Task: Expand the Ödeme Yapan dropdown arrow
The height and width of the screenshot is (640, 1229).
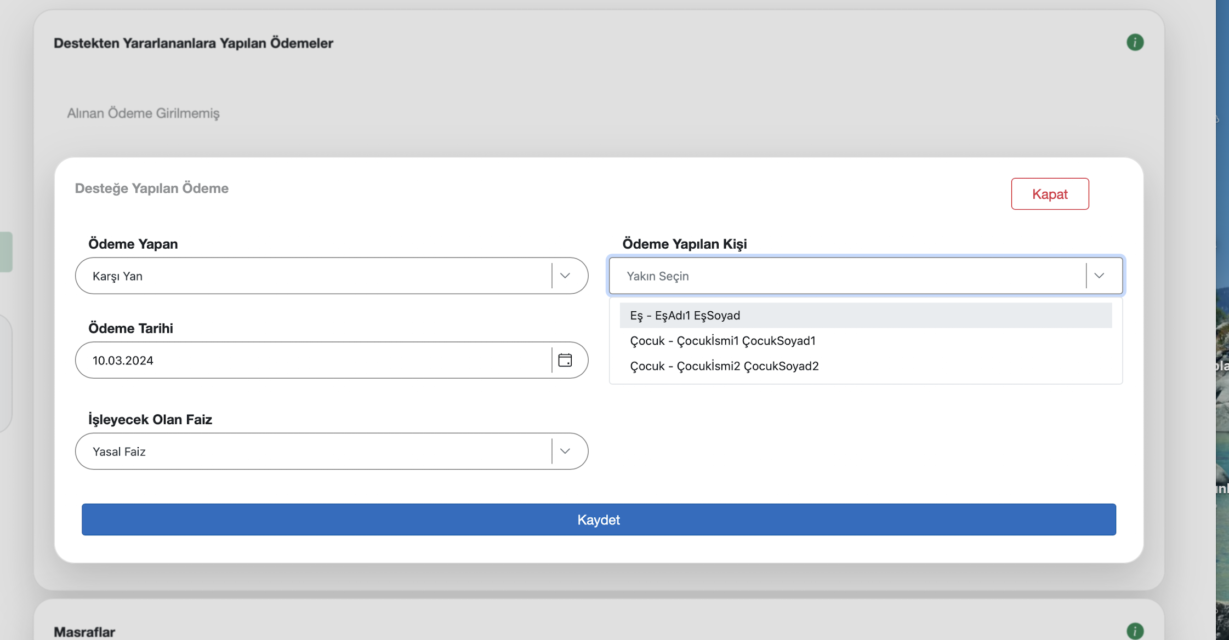Action: click(x=565, y=276)
